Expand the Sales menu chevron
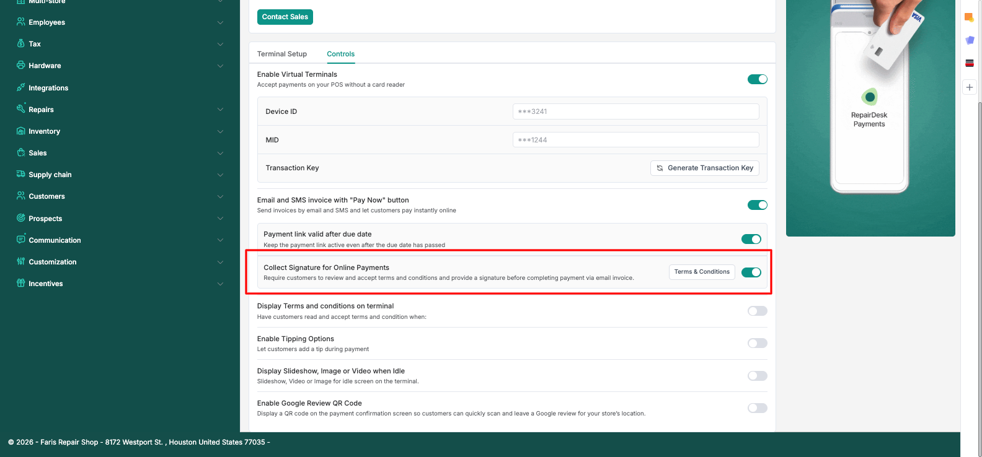 point(220,153)
